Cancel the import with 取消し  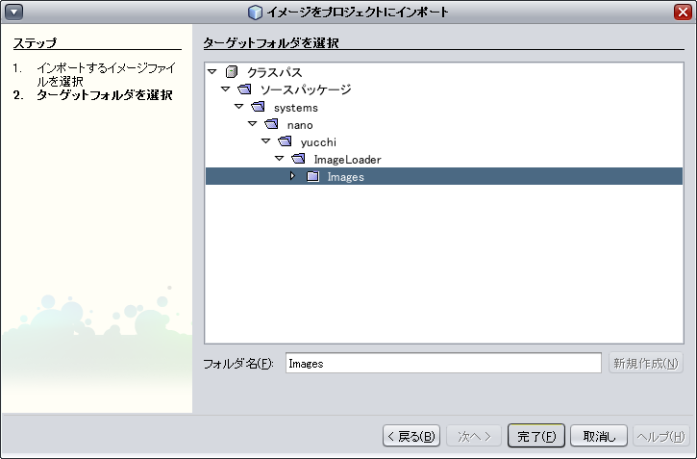pos(600,436)
